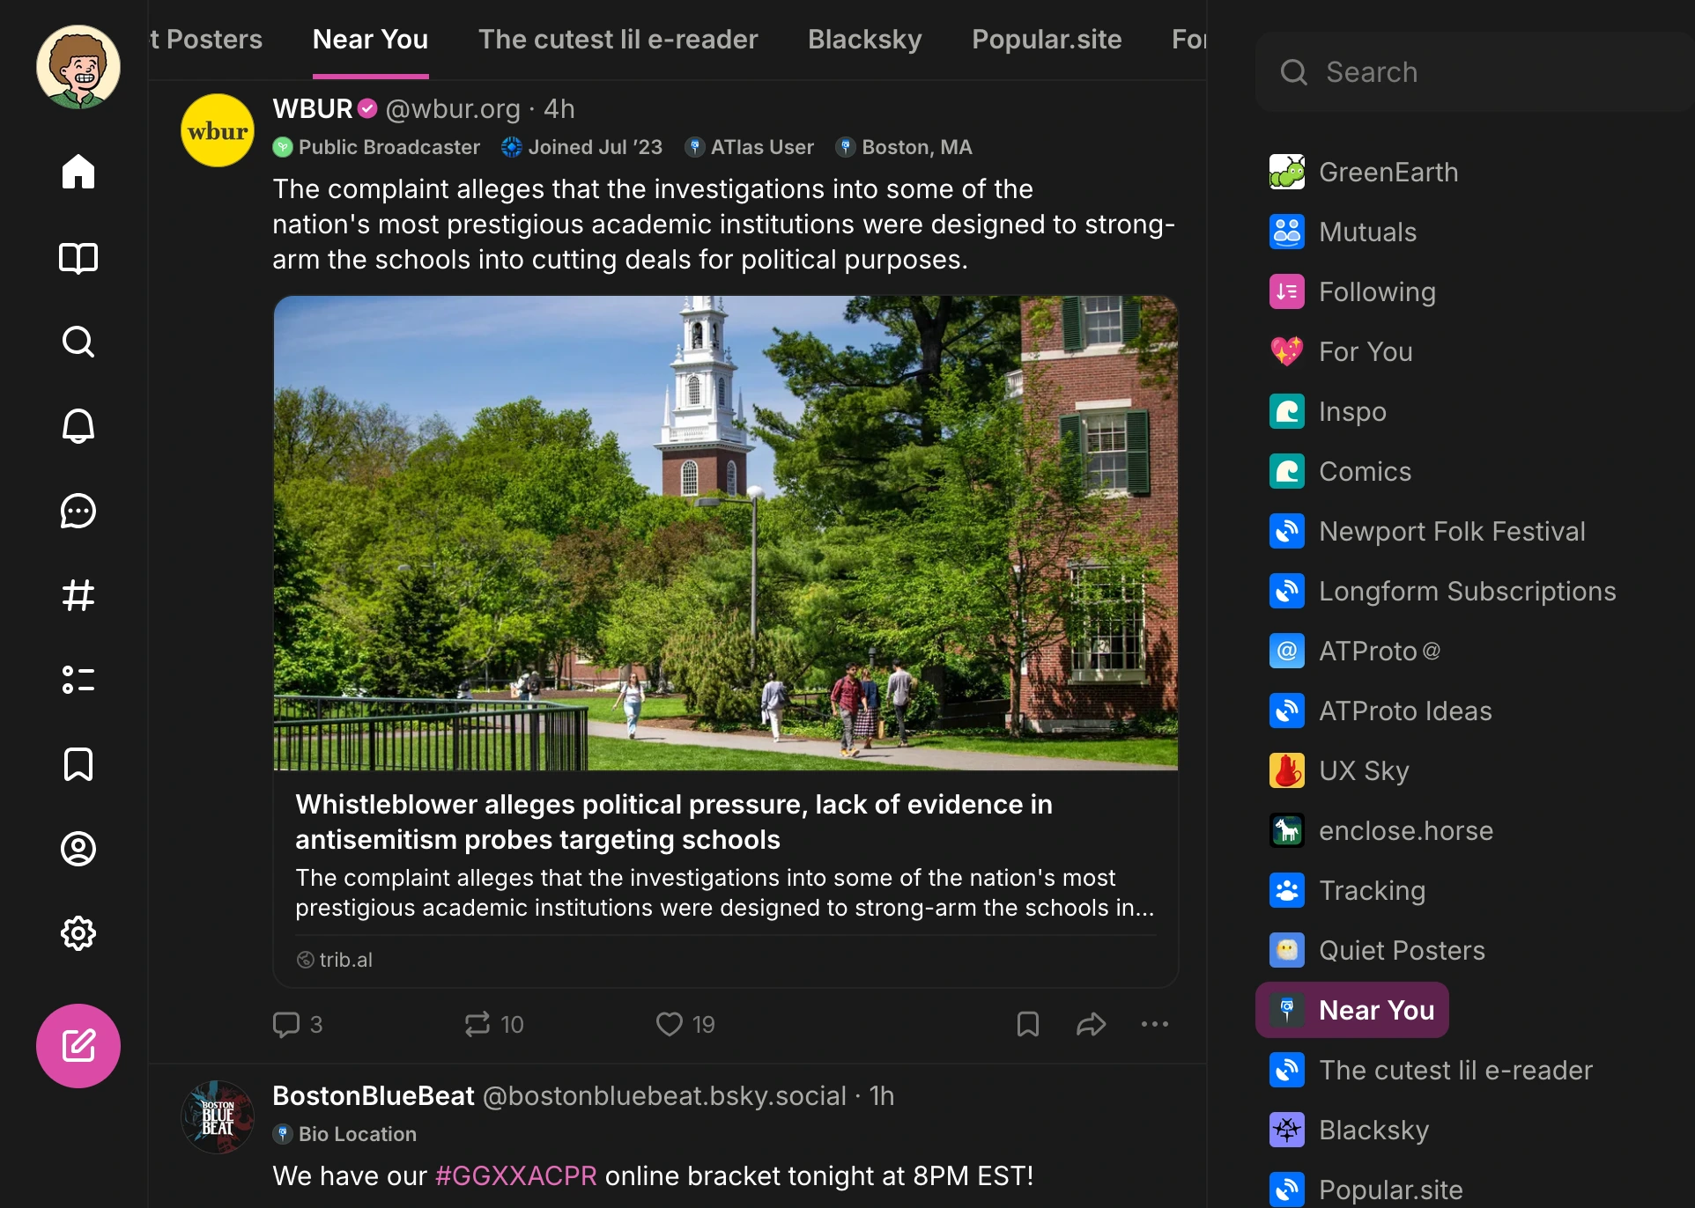1695x1208 pixels.
Task: Switch to The cutest lil e-reader tab
Action: 618,40
